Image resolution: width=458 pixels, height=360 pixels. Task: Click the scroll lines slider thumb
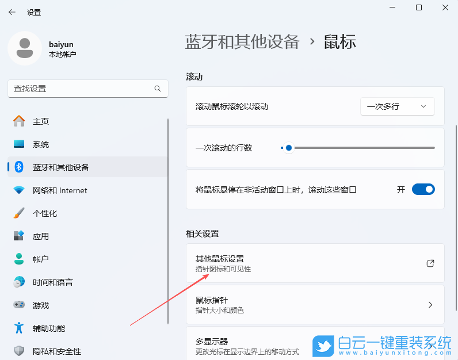(289, 148)
